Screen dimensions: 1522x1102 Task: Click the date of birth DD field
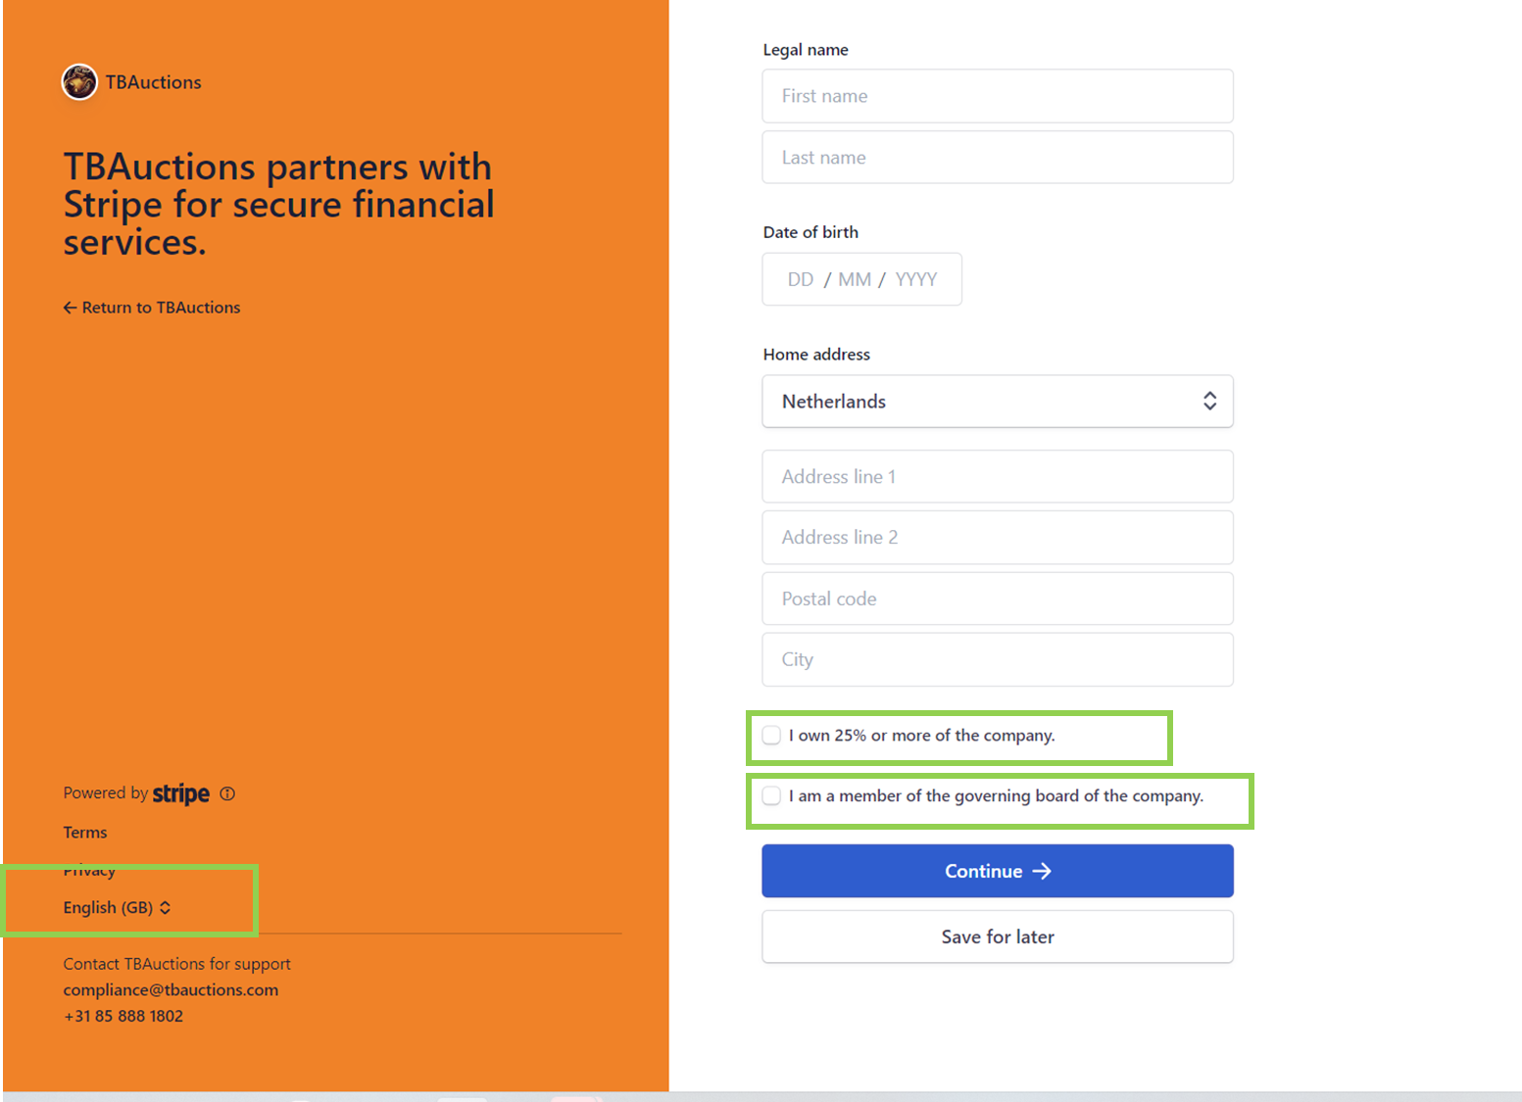tap(800, 280)
